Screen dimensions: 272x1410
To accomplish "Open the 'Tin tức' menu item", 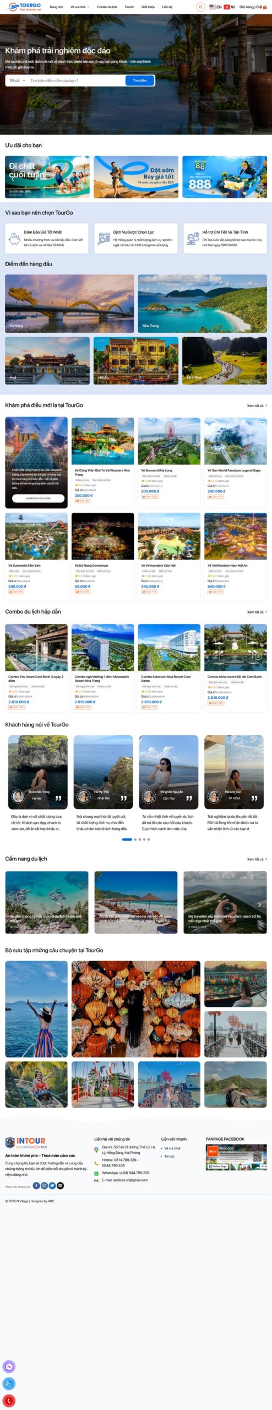I will click(x=129, y=7).
